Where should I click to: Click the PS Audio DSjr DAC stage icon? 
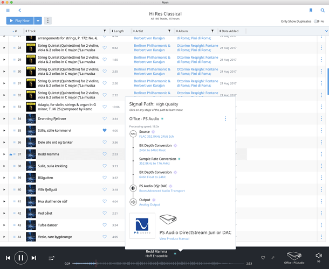[x=133, y=188]
